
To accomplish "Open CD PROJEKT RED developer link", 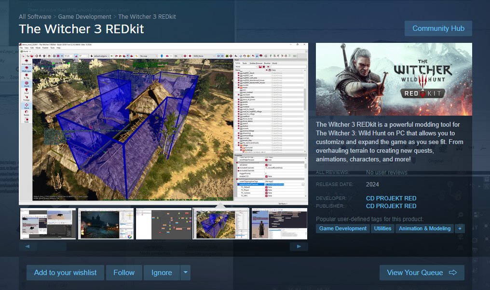I will click(x=391, y=198).
